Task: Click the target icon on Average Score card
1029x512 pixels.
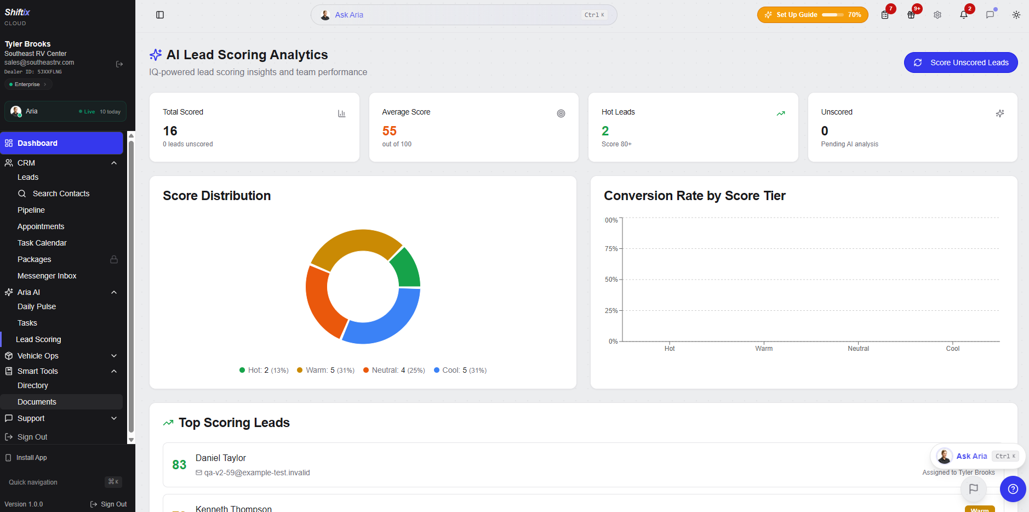Action: click(x=561, y=113)
